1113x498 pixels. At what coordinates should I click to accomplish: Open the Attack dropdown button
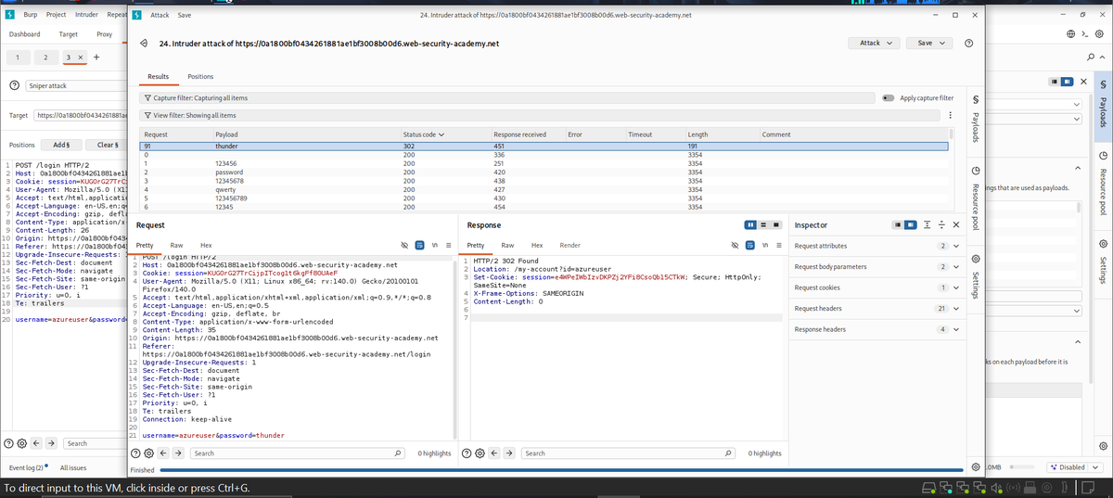[876, 44]
